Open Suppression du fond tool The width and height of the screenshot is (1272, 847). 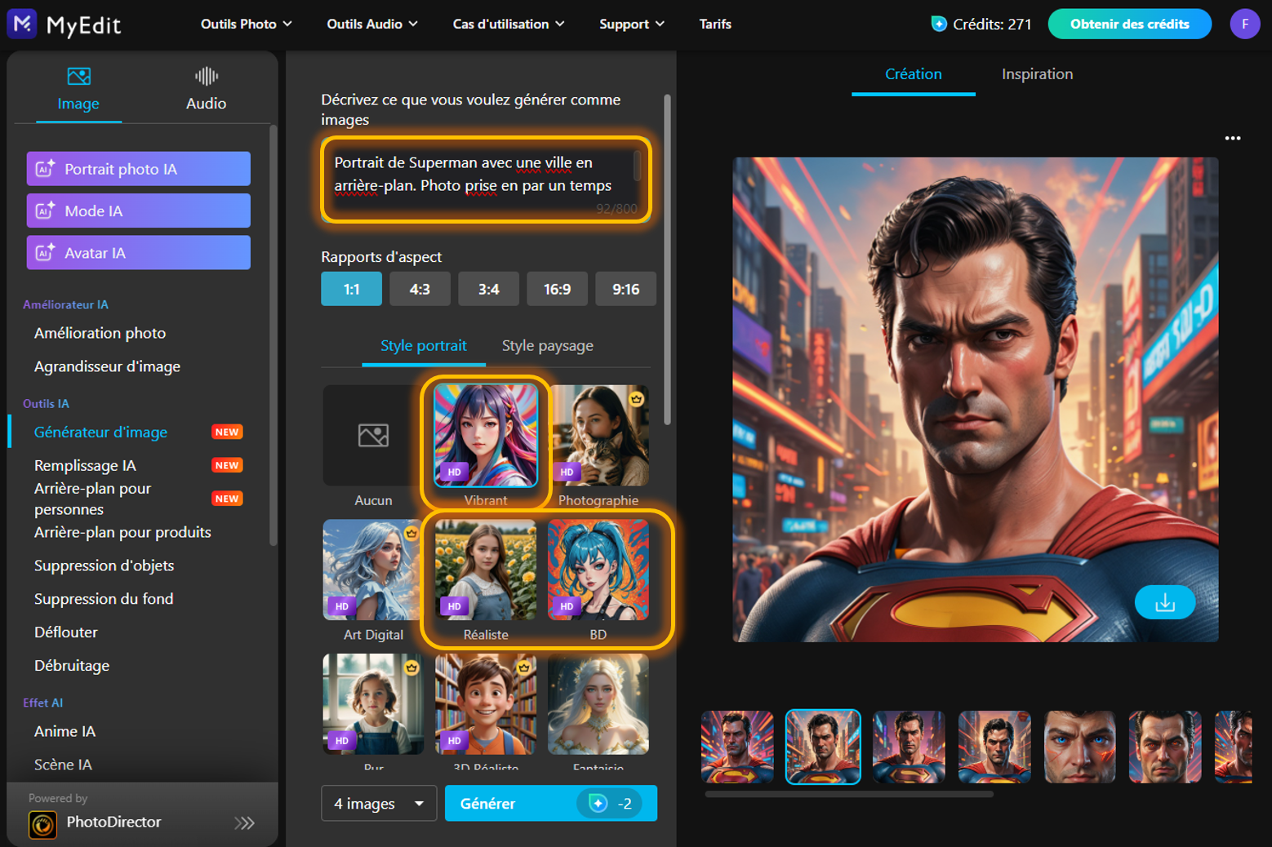point(104,599)
